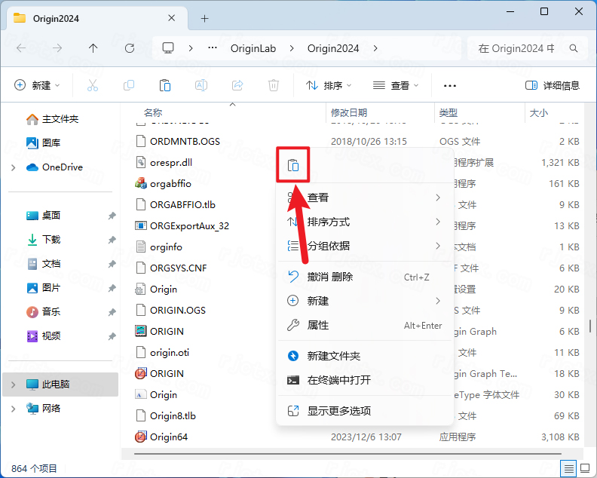
Task: Go up one folder level
Action: 93,48
